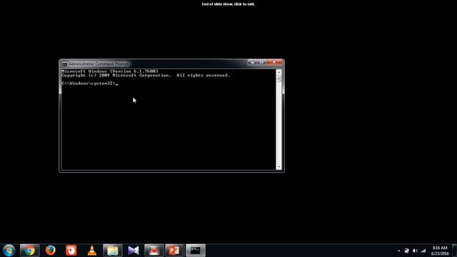The image size is (457, 257).
Task: Click the Command Prompt scrollbar down arrow
Action: click(x=278, y=167)
